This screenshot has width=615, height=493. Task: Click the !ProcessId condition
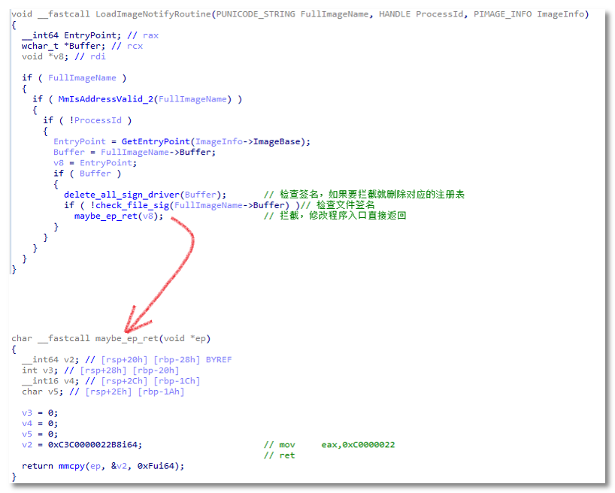coord(98,120)
